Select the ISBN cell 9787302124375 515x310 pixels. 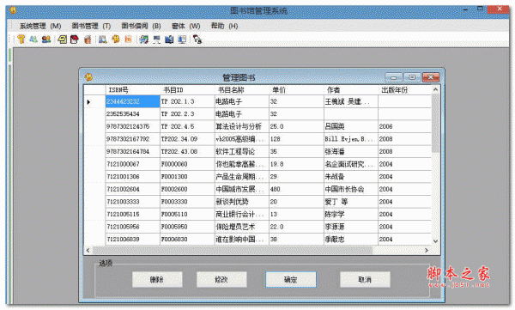click(x=133, y=126)
